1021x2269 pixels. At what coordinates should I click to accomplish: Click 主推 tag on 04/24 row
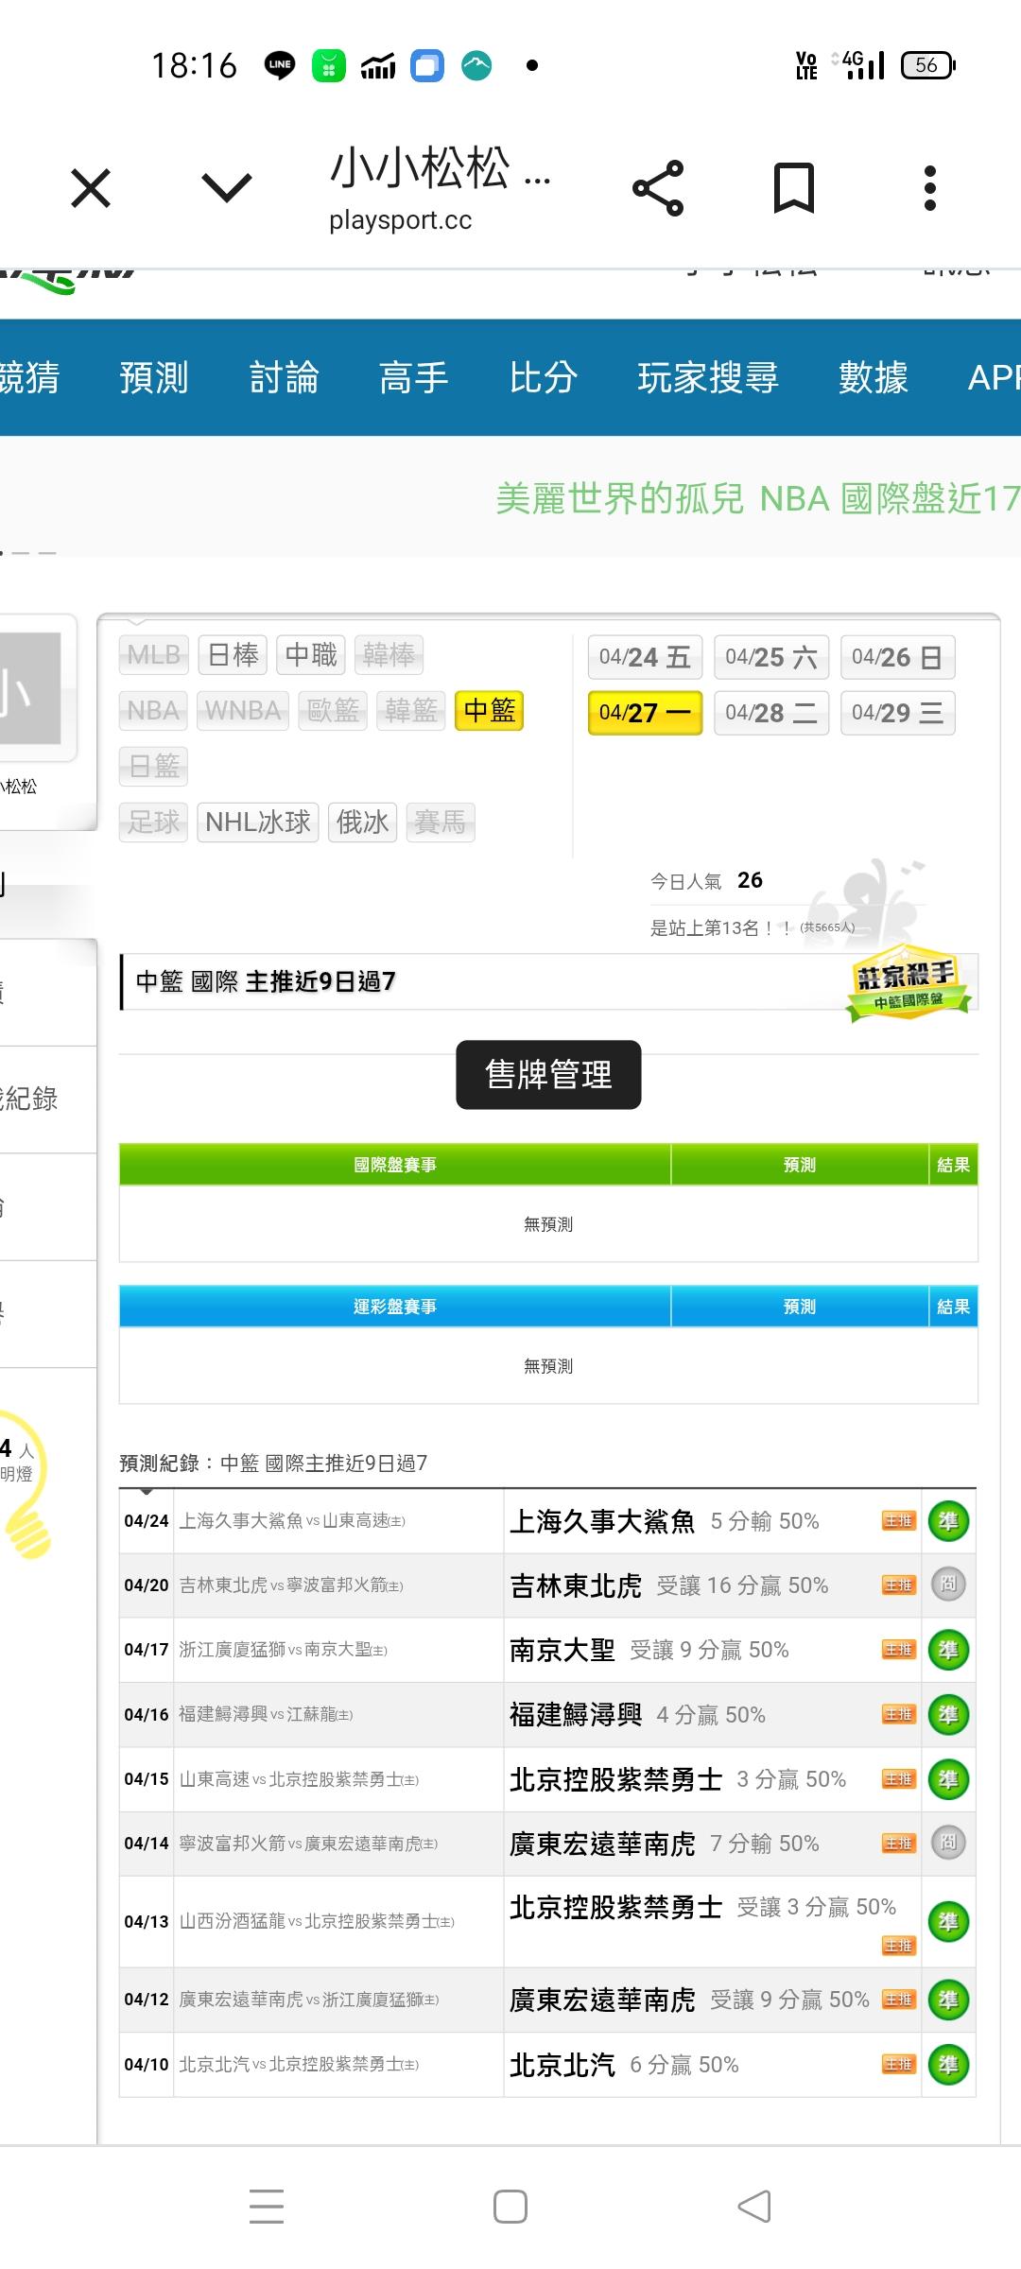pyautogui.click(x=898, y=1521)
